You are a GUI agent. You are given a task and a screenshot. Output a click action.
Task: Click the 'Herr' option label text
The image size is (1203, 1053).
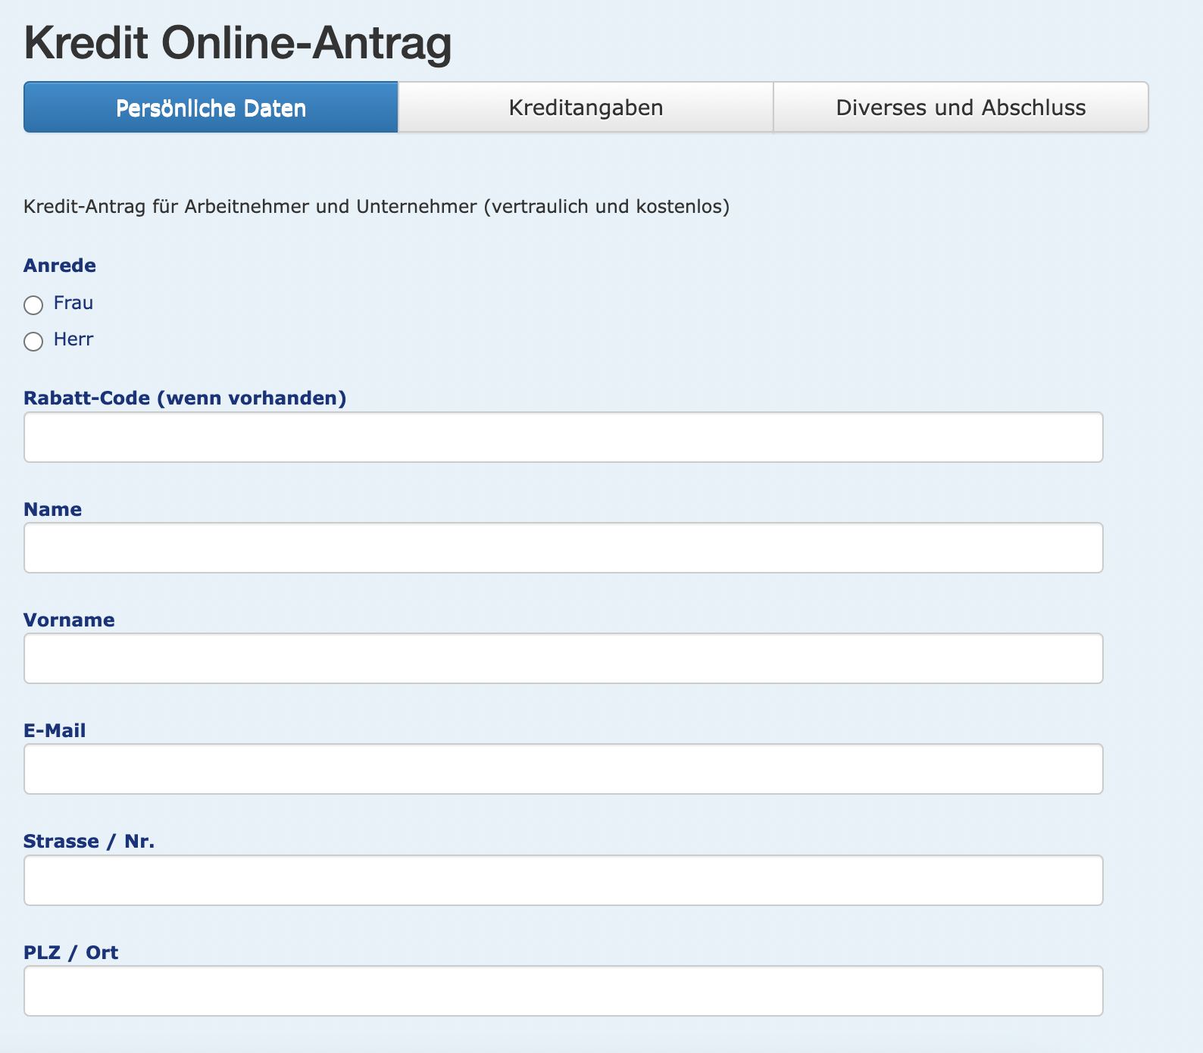pyautogui.click(x=73, y=339)
